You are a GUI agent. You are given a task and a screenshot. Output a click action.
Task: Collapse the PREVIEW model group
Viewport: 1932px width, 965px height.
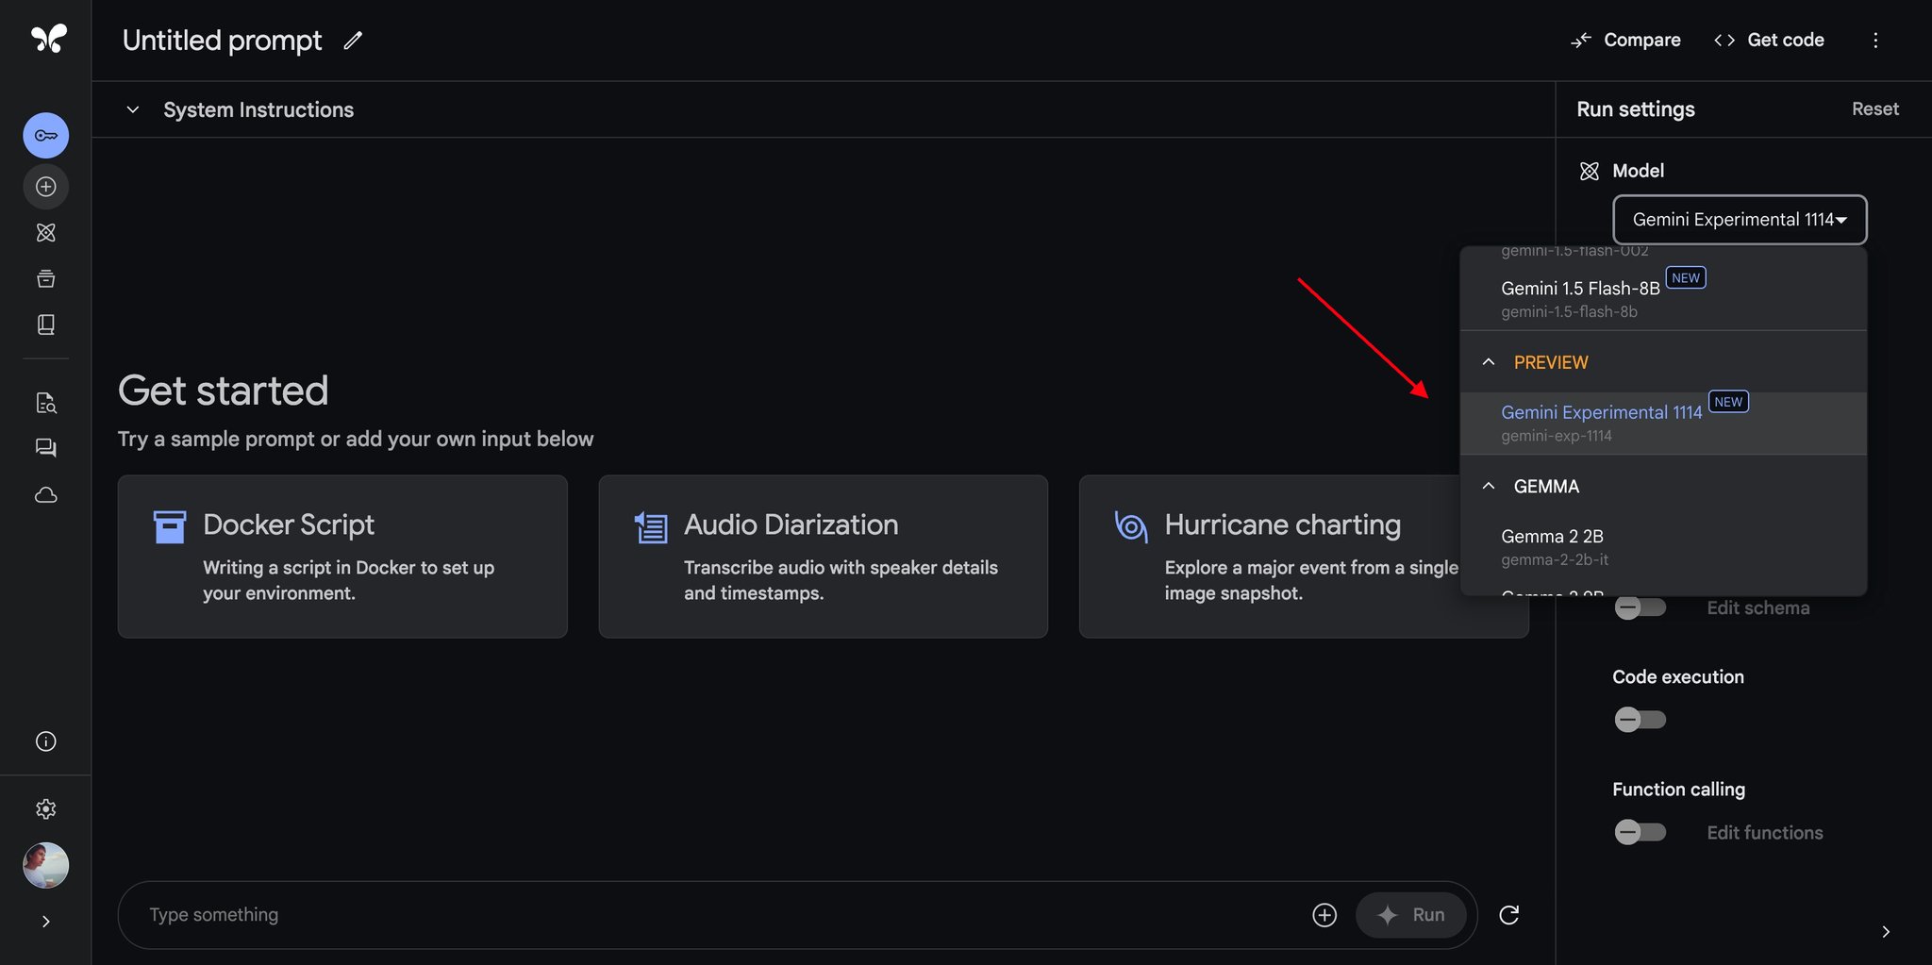[1489, 362]
